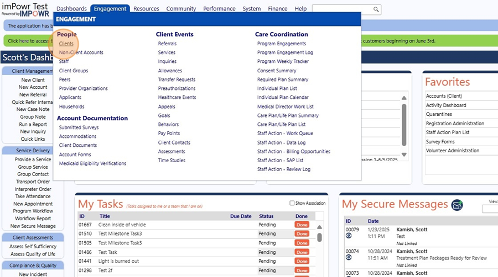This screenshot has width=498, height=277.
Task: Mark task 01667 as Done
Action: 302,225
